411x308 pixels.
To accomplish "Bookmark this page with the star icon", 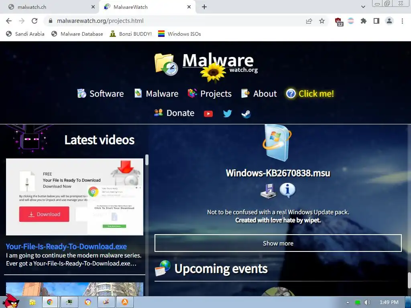I will 322,21.
